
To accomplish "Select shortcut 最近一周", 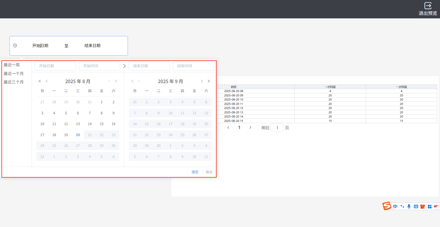I will [x=12, y=65].
